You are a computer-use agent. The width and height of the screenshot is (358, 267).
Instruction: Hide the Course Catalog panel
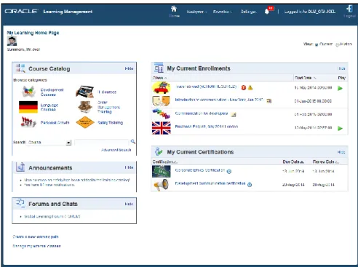coord(129,68)
